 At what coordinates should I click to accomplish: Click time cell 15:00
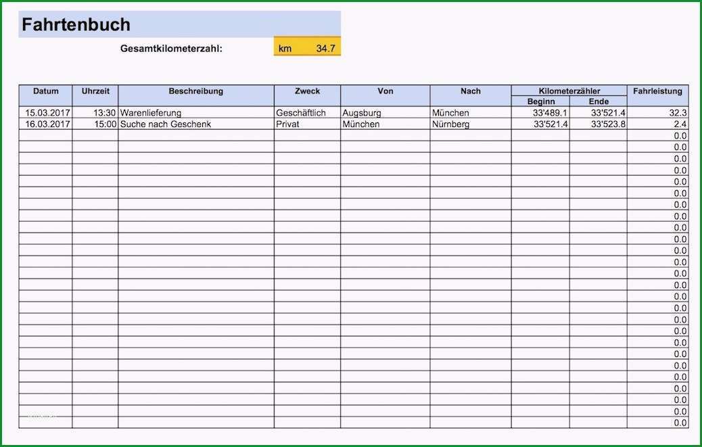(95, 124)
